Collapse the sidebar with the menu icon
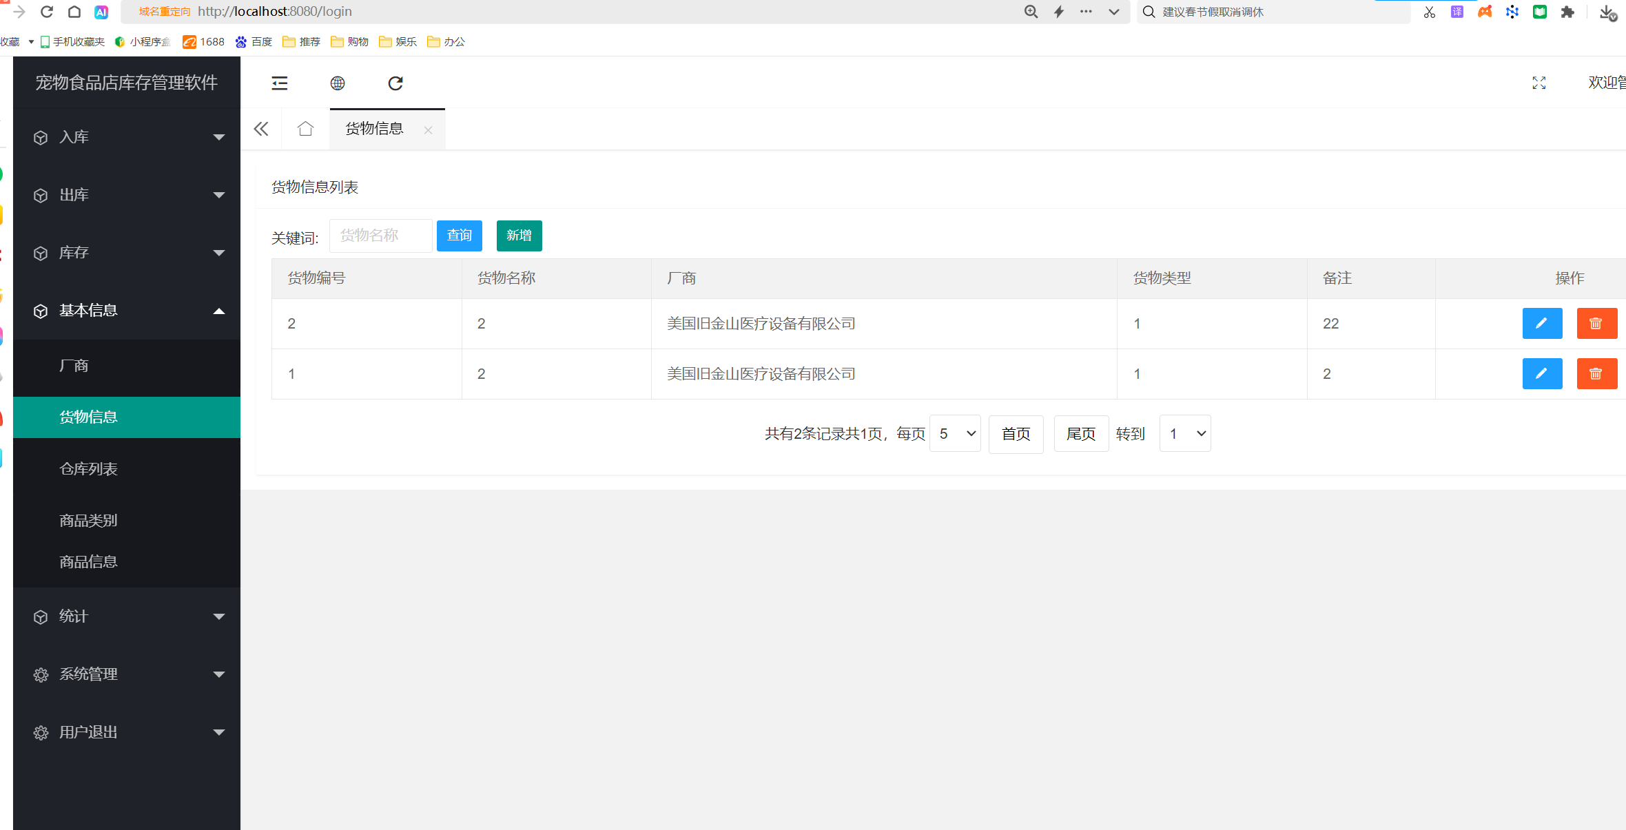The image size is (1626, 830). pos(279,83)
